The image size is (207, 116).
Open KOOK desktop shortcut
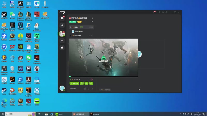[37, 102]
